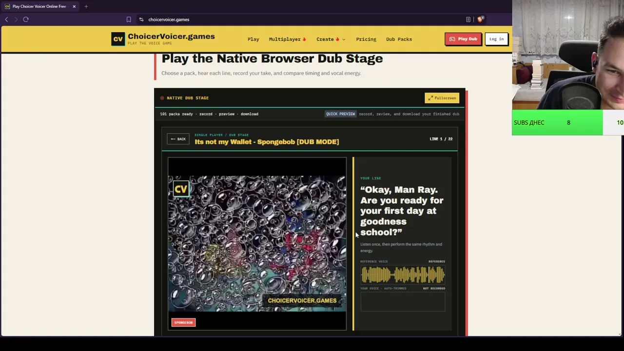The width and height of the screenshot is (624, 351).
Task: Click the browser back arrow
Action: pyautogui.click(x=6, y=19)
